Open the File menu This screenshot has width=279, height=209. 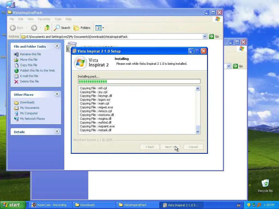[x=12, y=19]
